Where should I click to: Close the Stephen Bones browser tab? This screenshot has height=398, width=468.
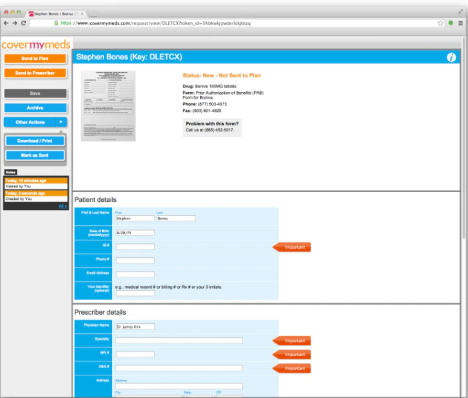point(83,14)
